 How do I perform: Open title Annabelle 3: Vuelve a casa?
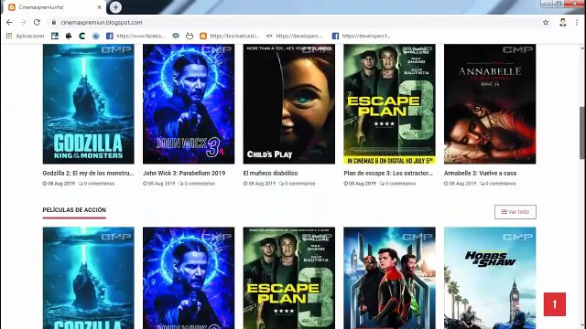(480, 173)
